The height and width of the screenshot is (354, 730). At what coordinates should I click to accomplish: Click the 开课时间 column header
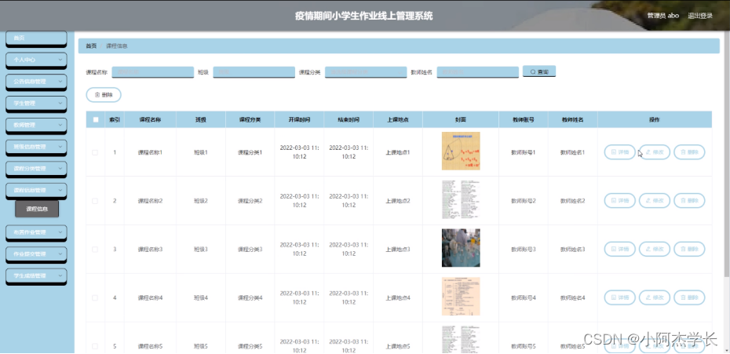299,120
